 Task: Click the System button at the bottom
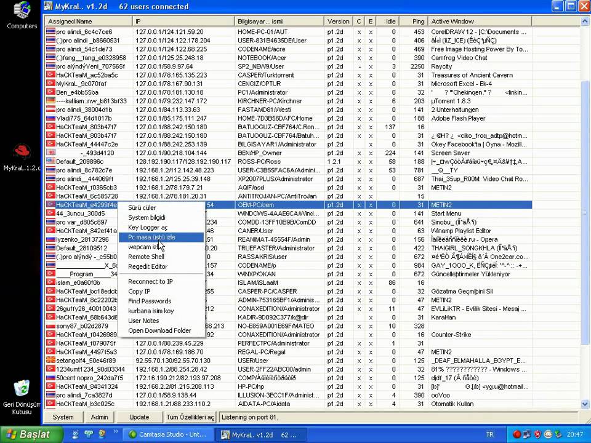pos(63,417)
